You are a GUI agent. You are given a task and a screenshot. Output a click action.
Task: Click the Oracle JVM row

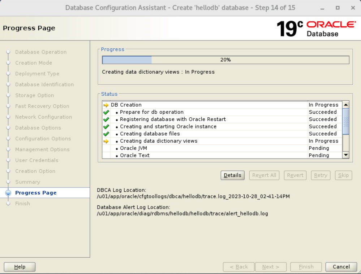pos(222,148)
